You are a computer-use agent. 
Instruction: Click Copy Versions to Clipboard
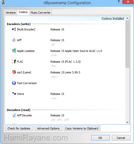(x=82, y=128)
